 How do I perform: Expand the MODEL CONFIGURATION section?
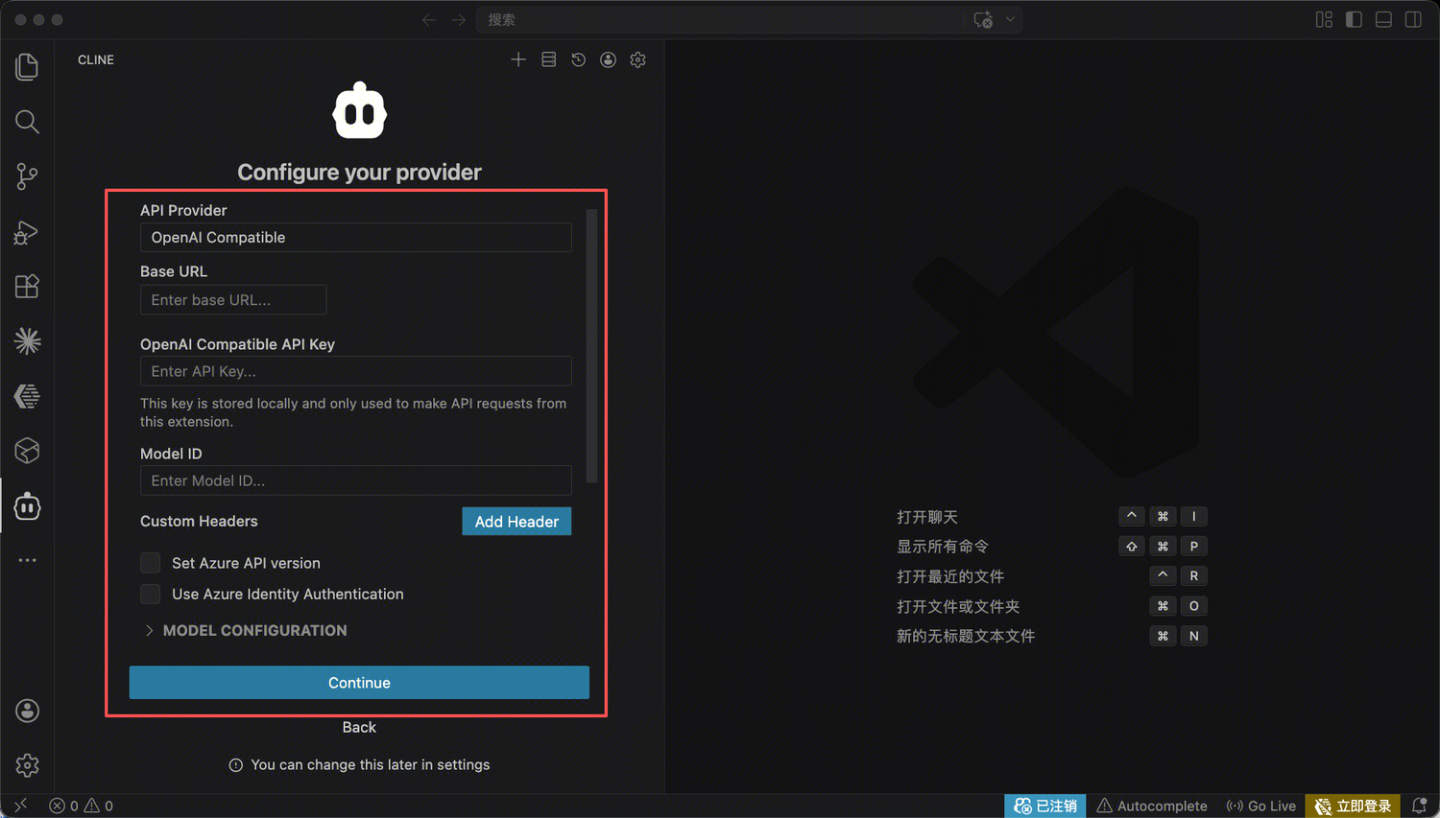pyautogui.click(x=246, y=630)
